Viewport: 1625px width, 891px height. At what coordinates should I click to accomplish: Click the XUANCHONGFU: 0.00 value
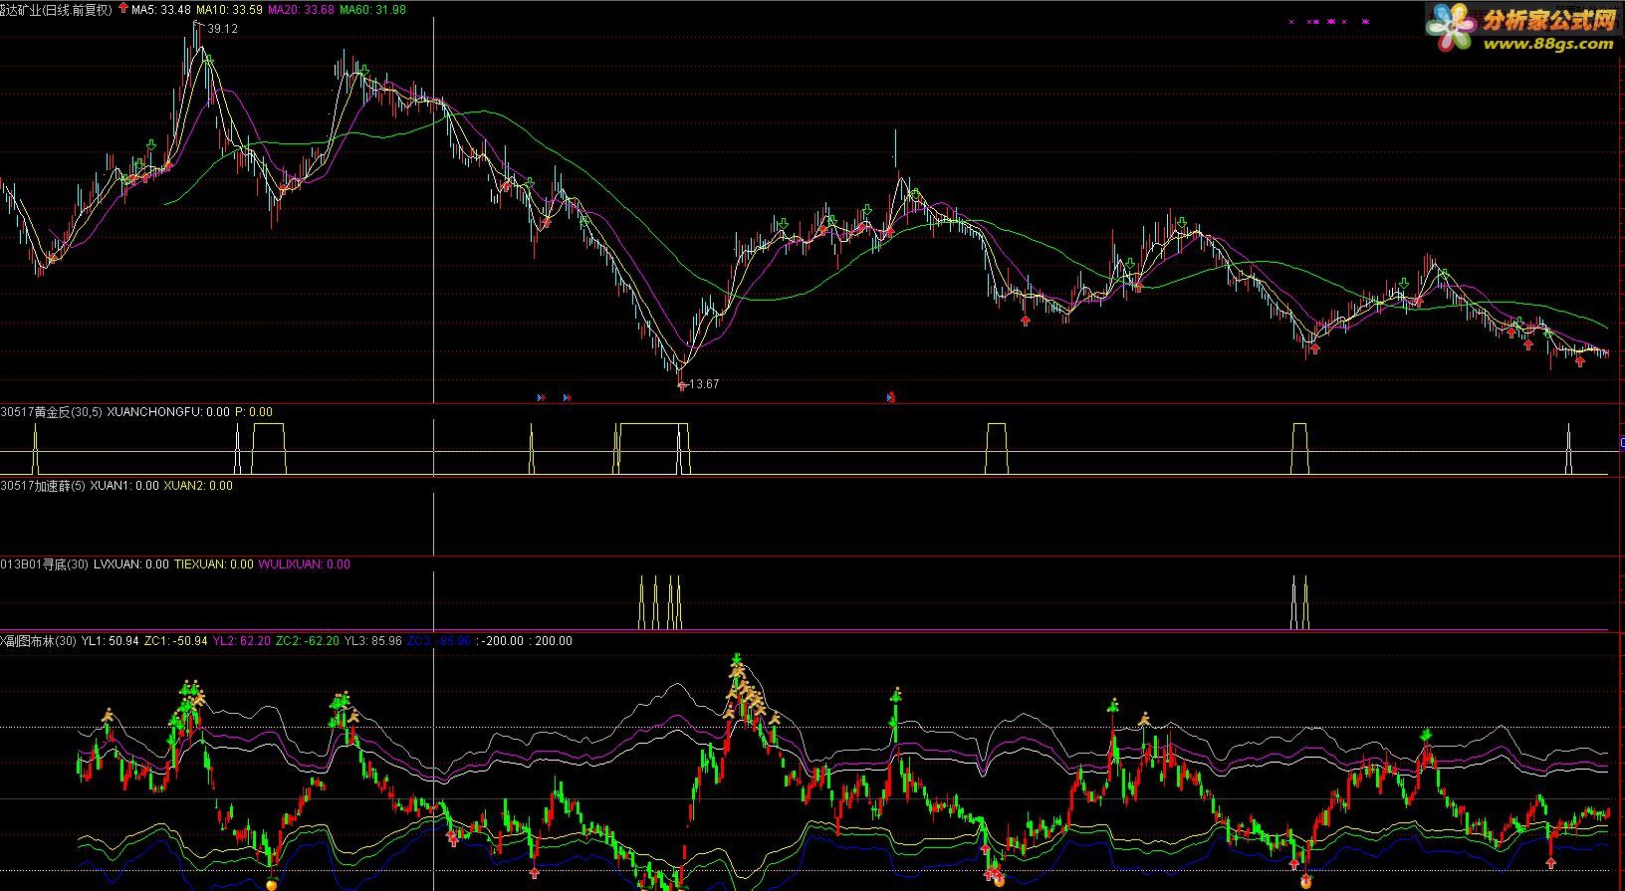click(x=167, y=411)
